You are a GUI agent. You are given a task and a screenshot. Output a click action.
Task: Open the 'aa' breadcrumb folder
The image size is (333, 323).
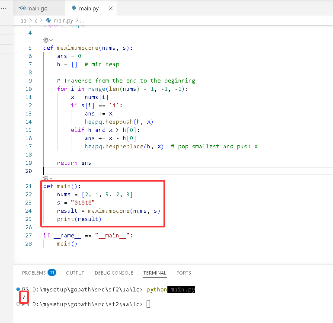pyautogui.click(x=23, y=21)
